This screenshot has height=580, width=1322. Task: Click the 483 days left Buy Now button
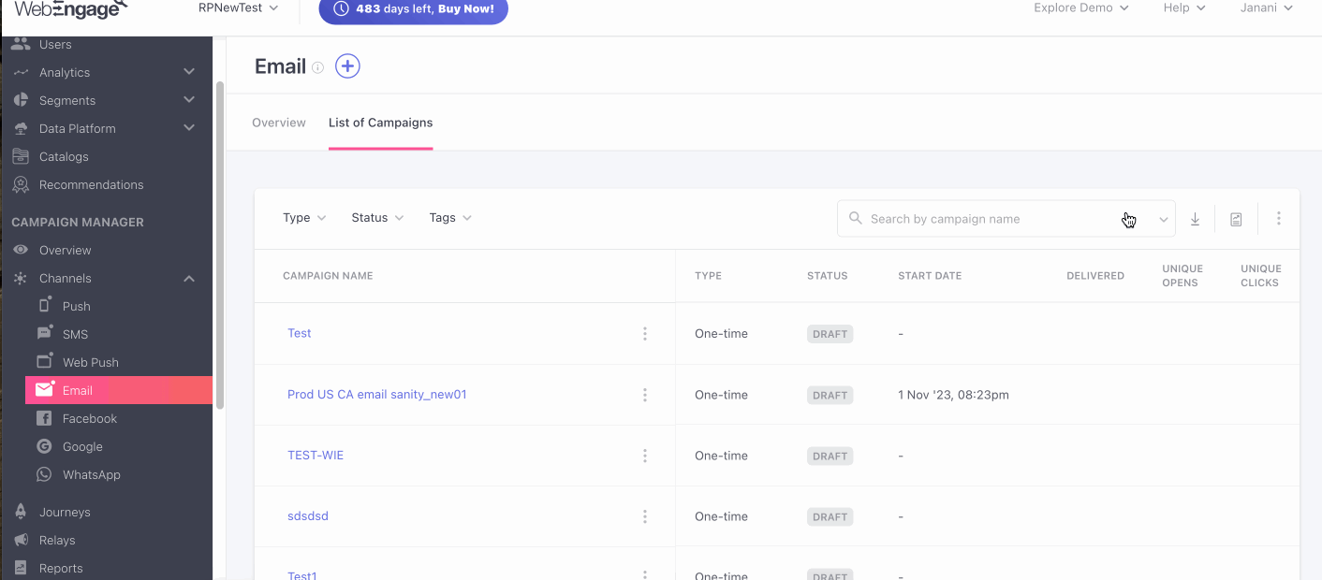pyautogui.click(x=413, y=9)
